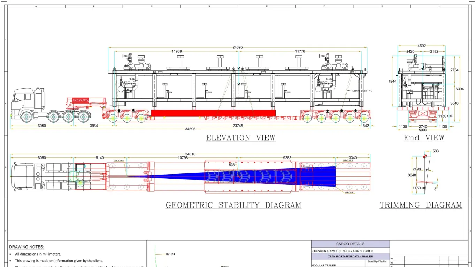Click the ELEVATION VIEW title

click(x=241, y=138)
